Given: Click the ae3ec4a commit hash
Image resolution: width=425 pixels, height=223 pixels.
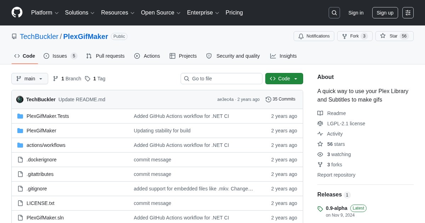Looking at the screenshot, I should 225,99.
